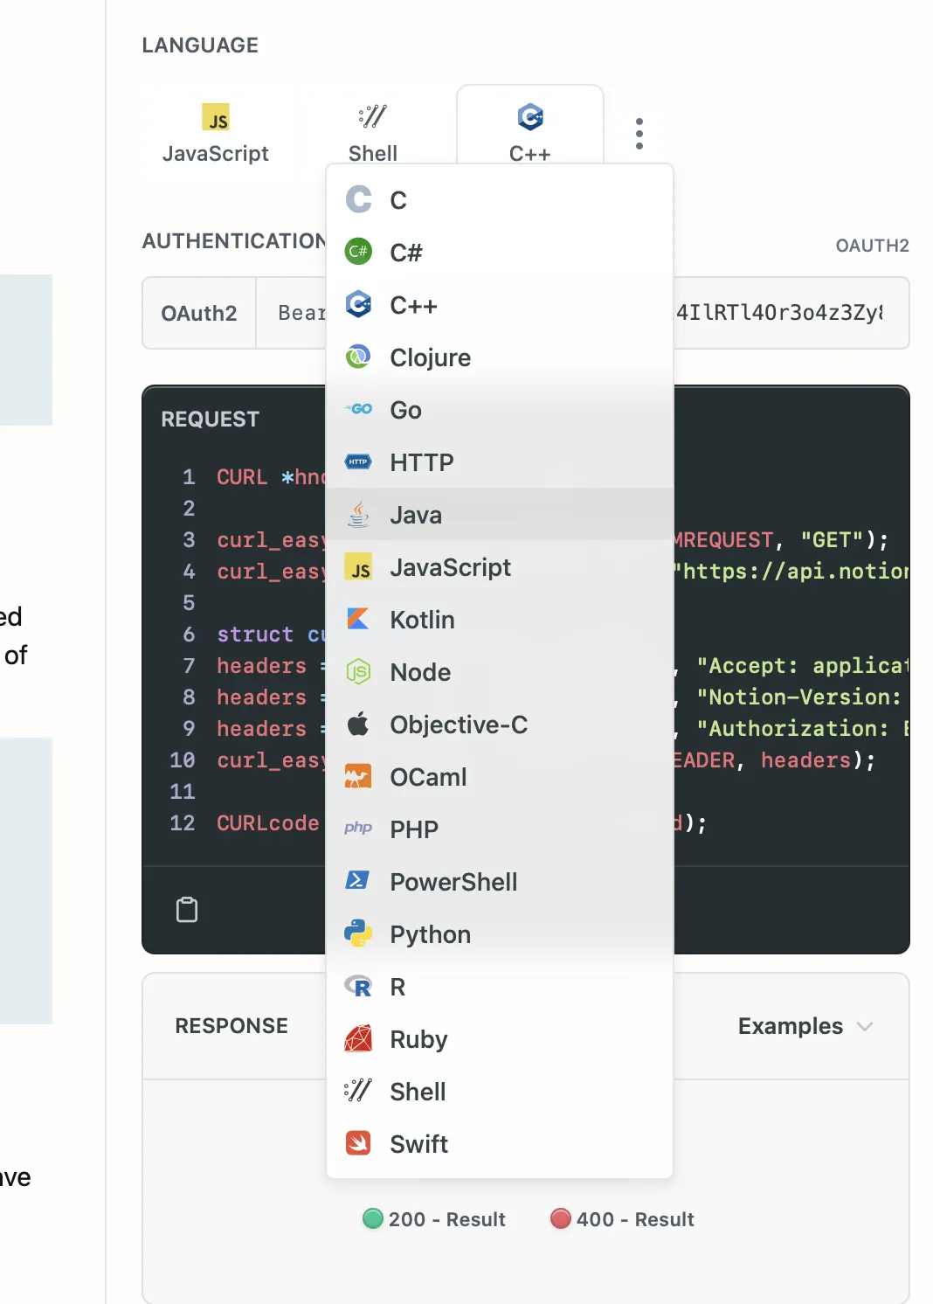The image size is (933, 1304).
Task: Click the PHP logo icon
Action: pos(358,828)
